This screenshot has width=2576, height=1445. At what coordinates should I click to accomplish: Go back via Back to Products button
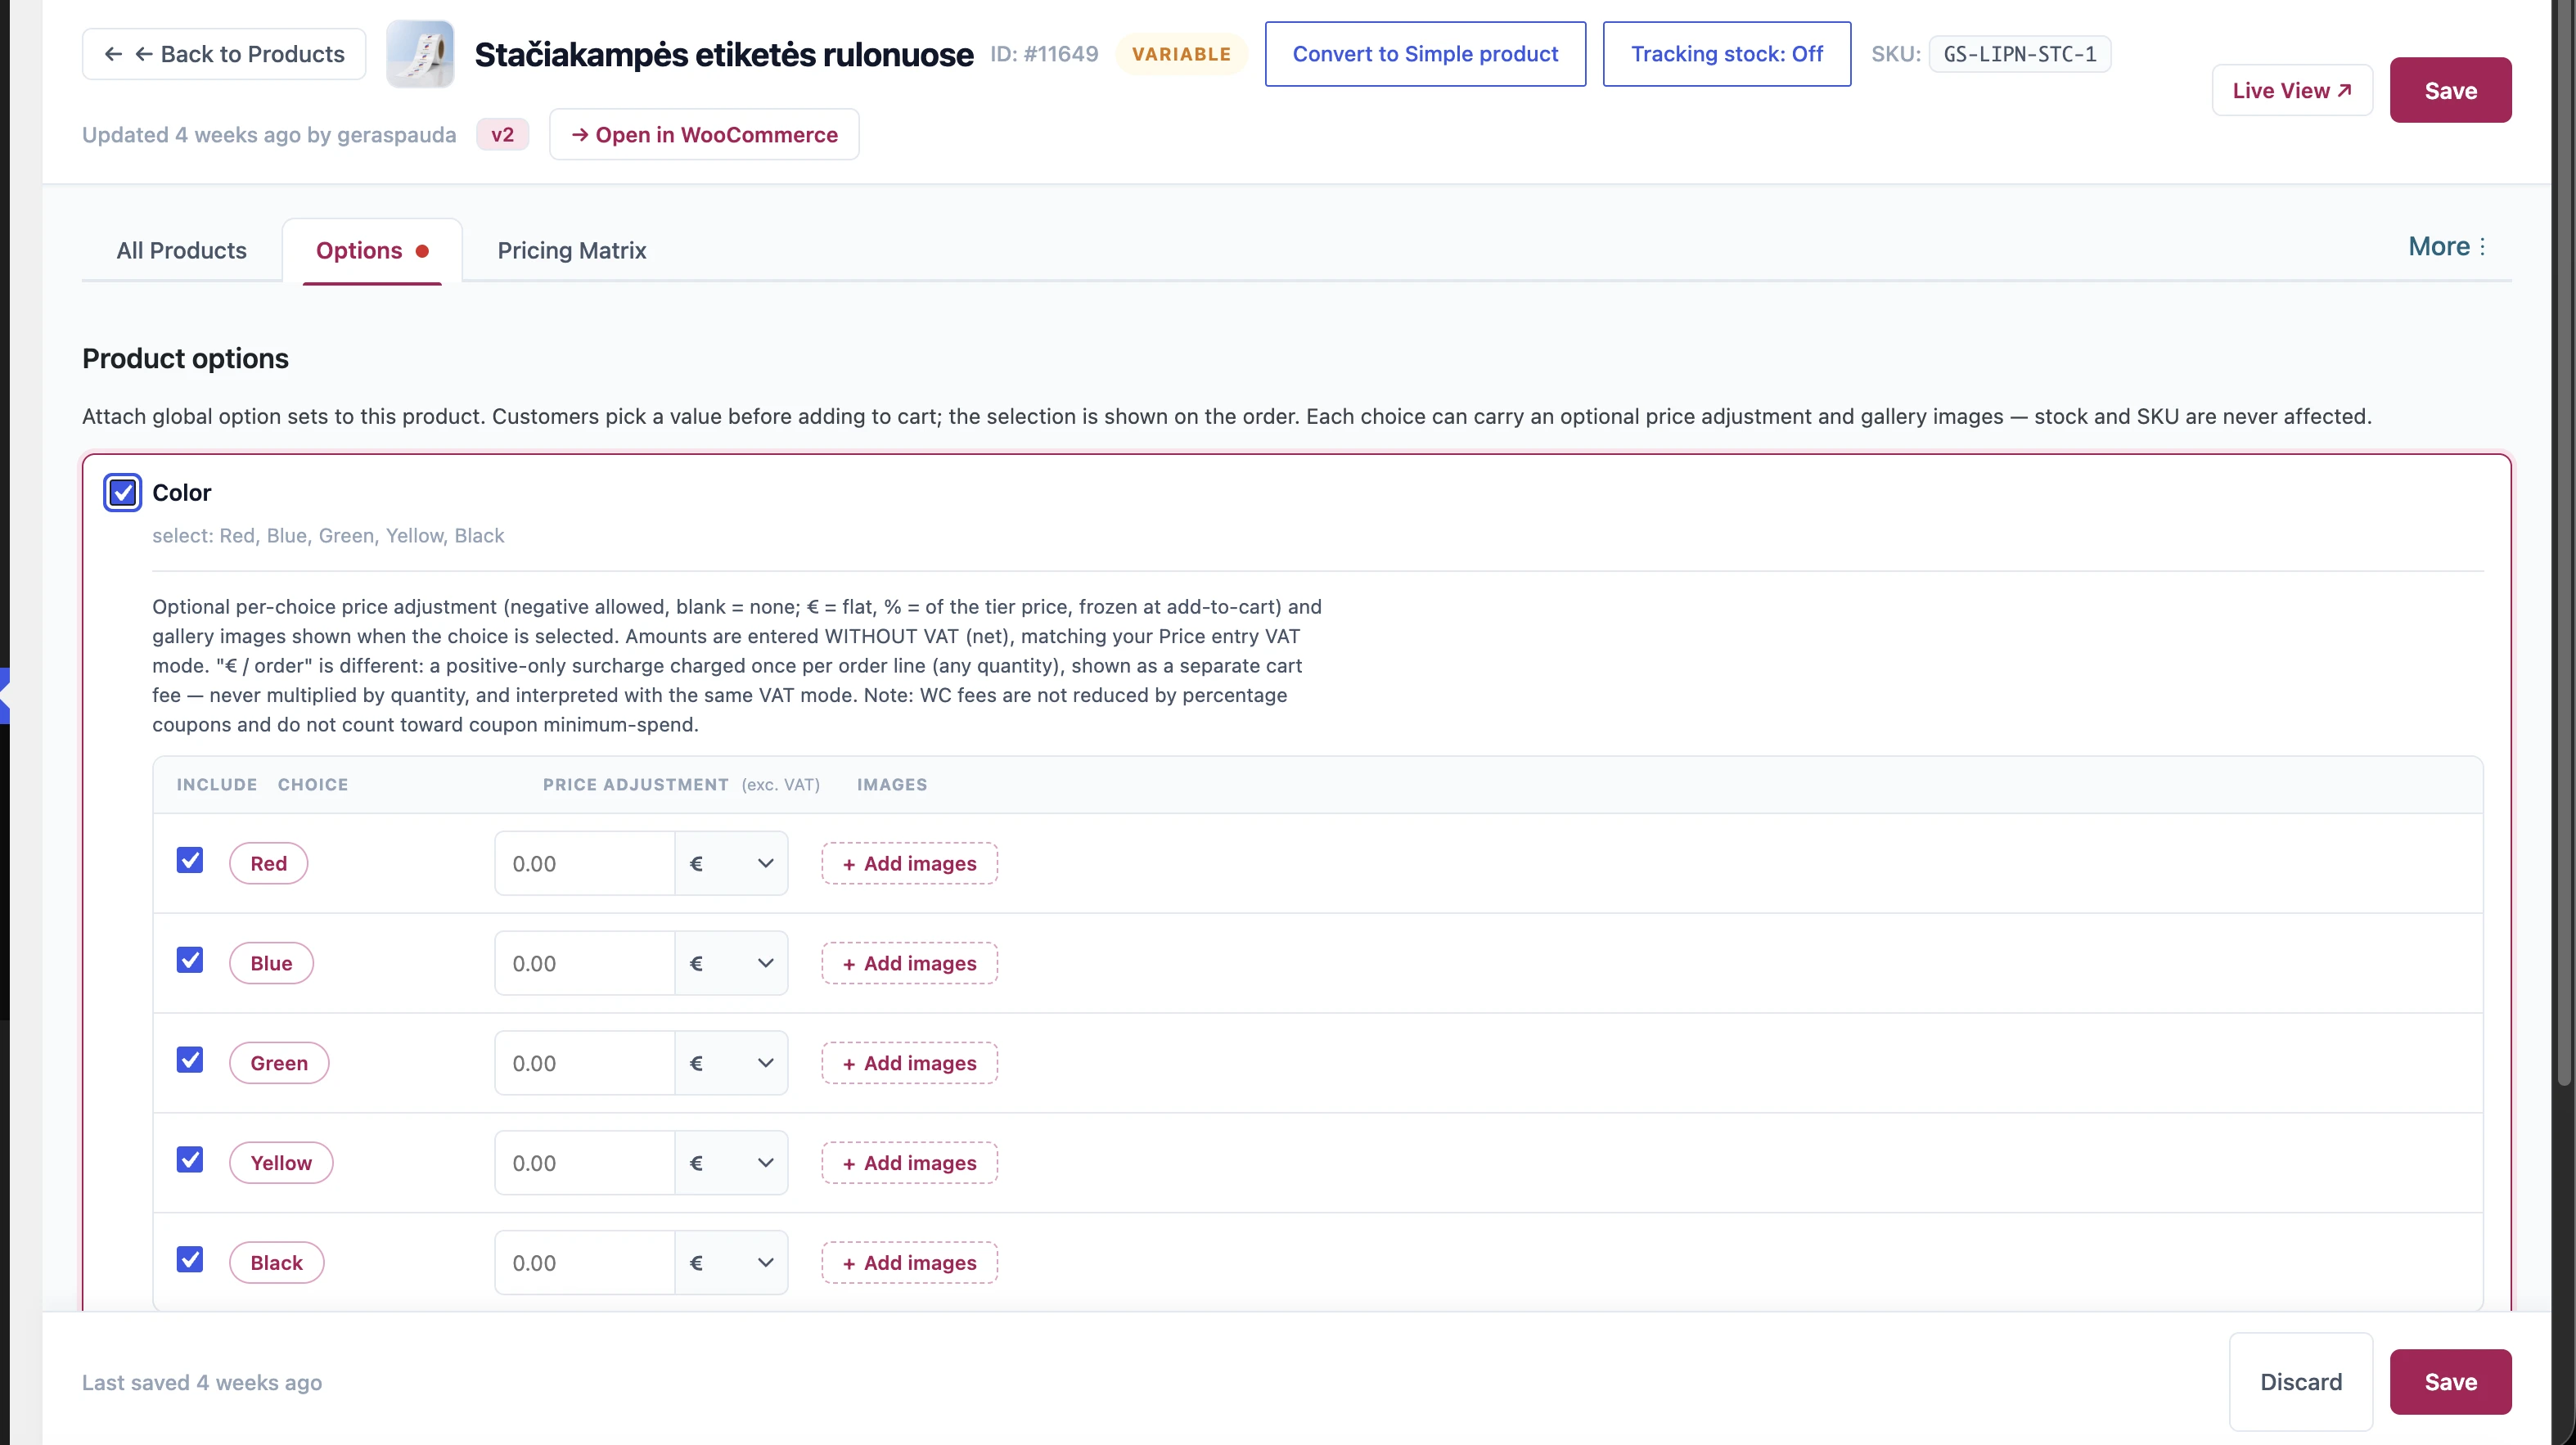pyautogui.click(x=224, y=54)
